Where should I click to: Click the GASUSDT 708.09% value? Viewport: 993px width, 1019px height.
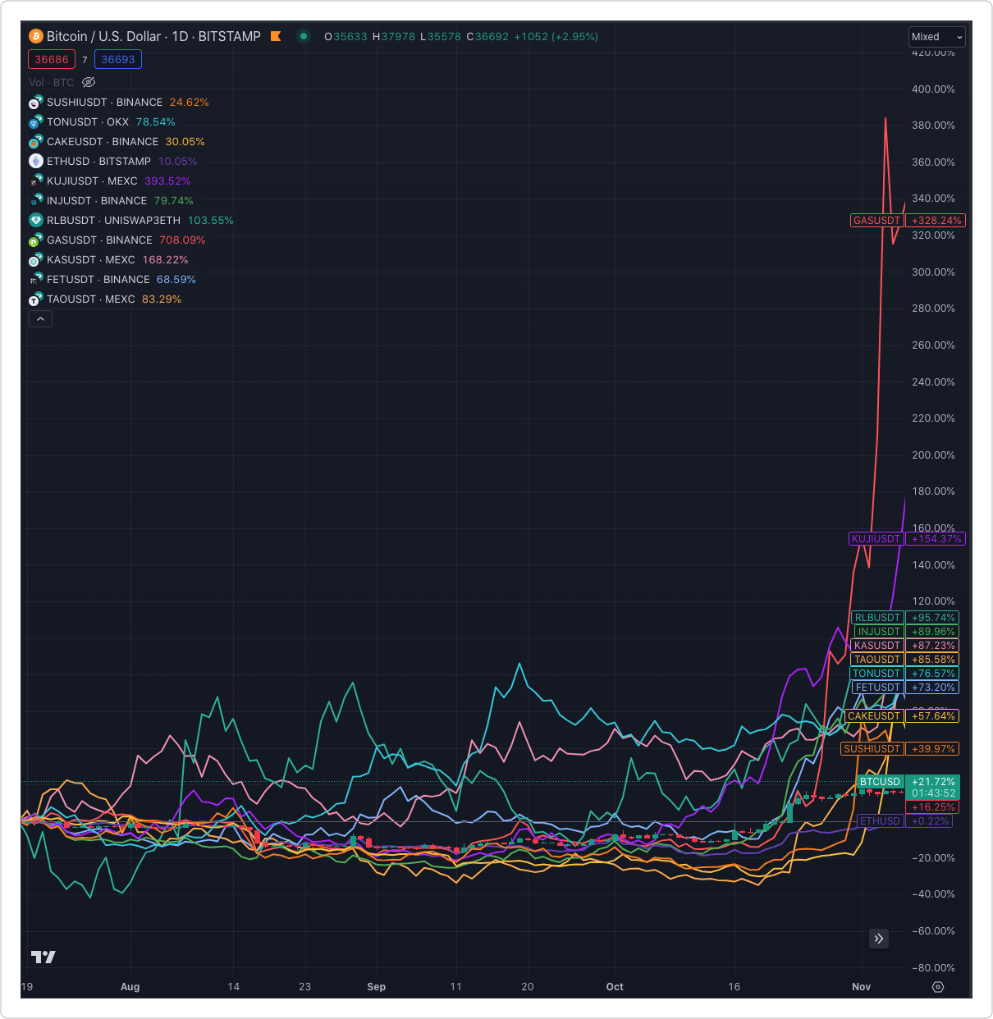click(182, 240)
